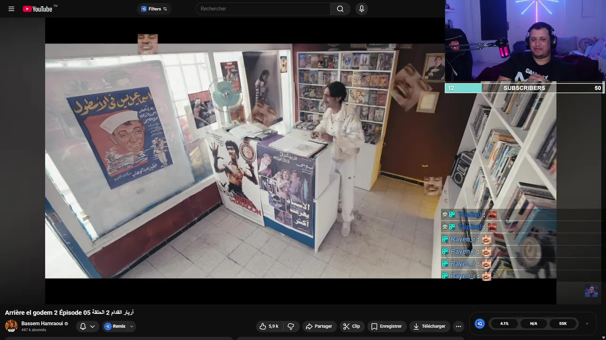Viewport: 606px width, 340px height.
Task: Open the YouTube hamburger guide menu
Action: pyautogui.click(x=11, y=8)
